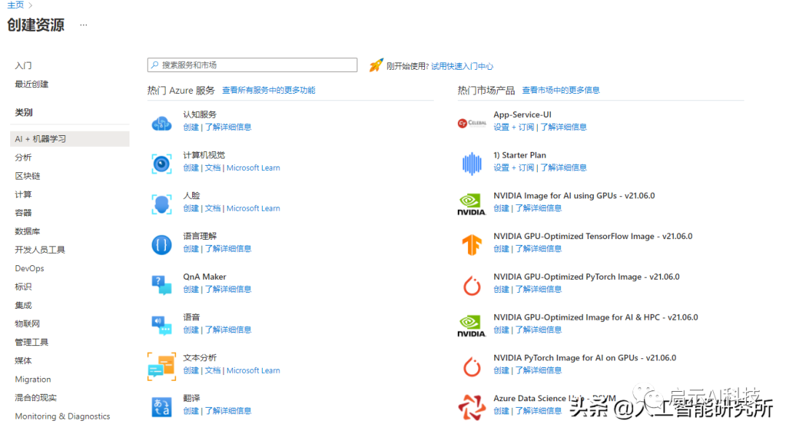
Task: Open the App-Service-UI Celebal logo
Action: click(x=472, y=123)
